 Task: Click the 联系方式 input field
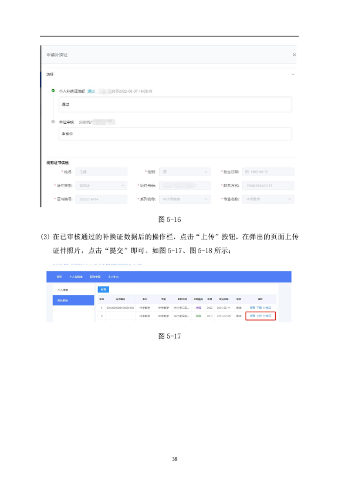pyautogui.click(x=268, y=186)
